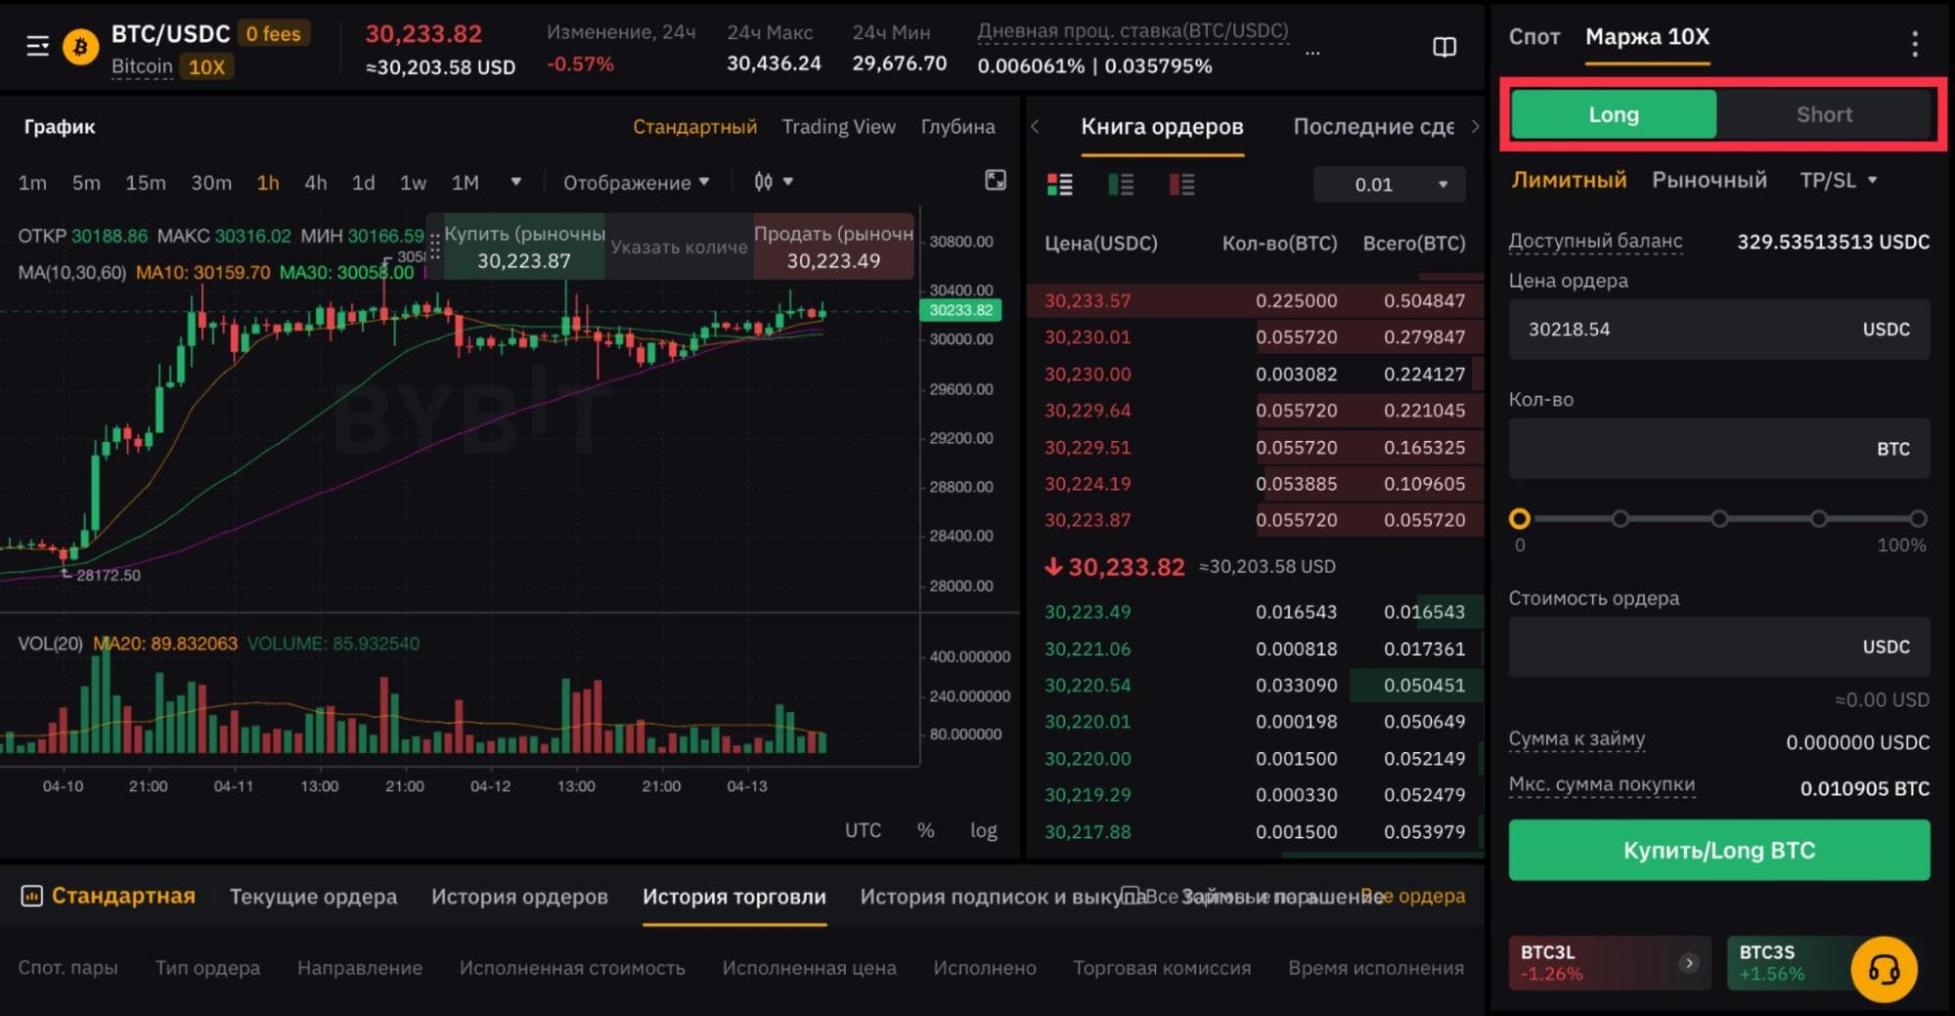
Task: Open the BTC3S leveraged token card
Action: [x=1787, y=962]
